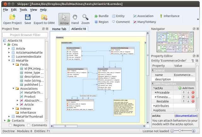Open the Tools menu
The height and width of the screenshot is (137, 202).
[23, 10]
